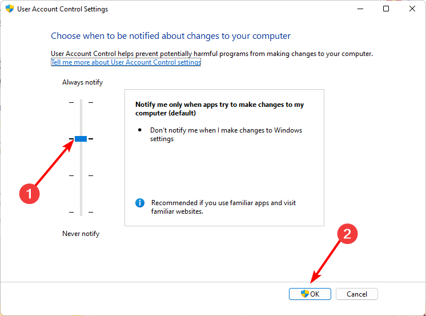The width and height of the screenshot is (426, 316).
Task: Click 'Recommended if you use familiar apps' text
Action: tap(223, 207)
